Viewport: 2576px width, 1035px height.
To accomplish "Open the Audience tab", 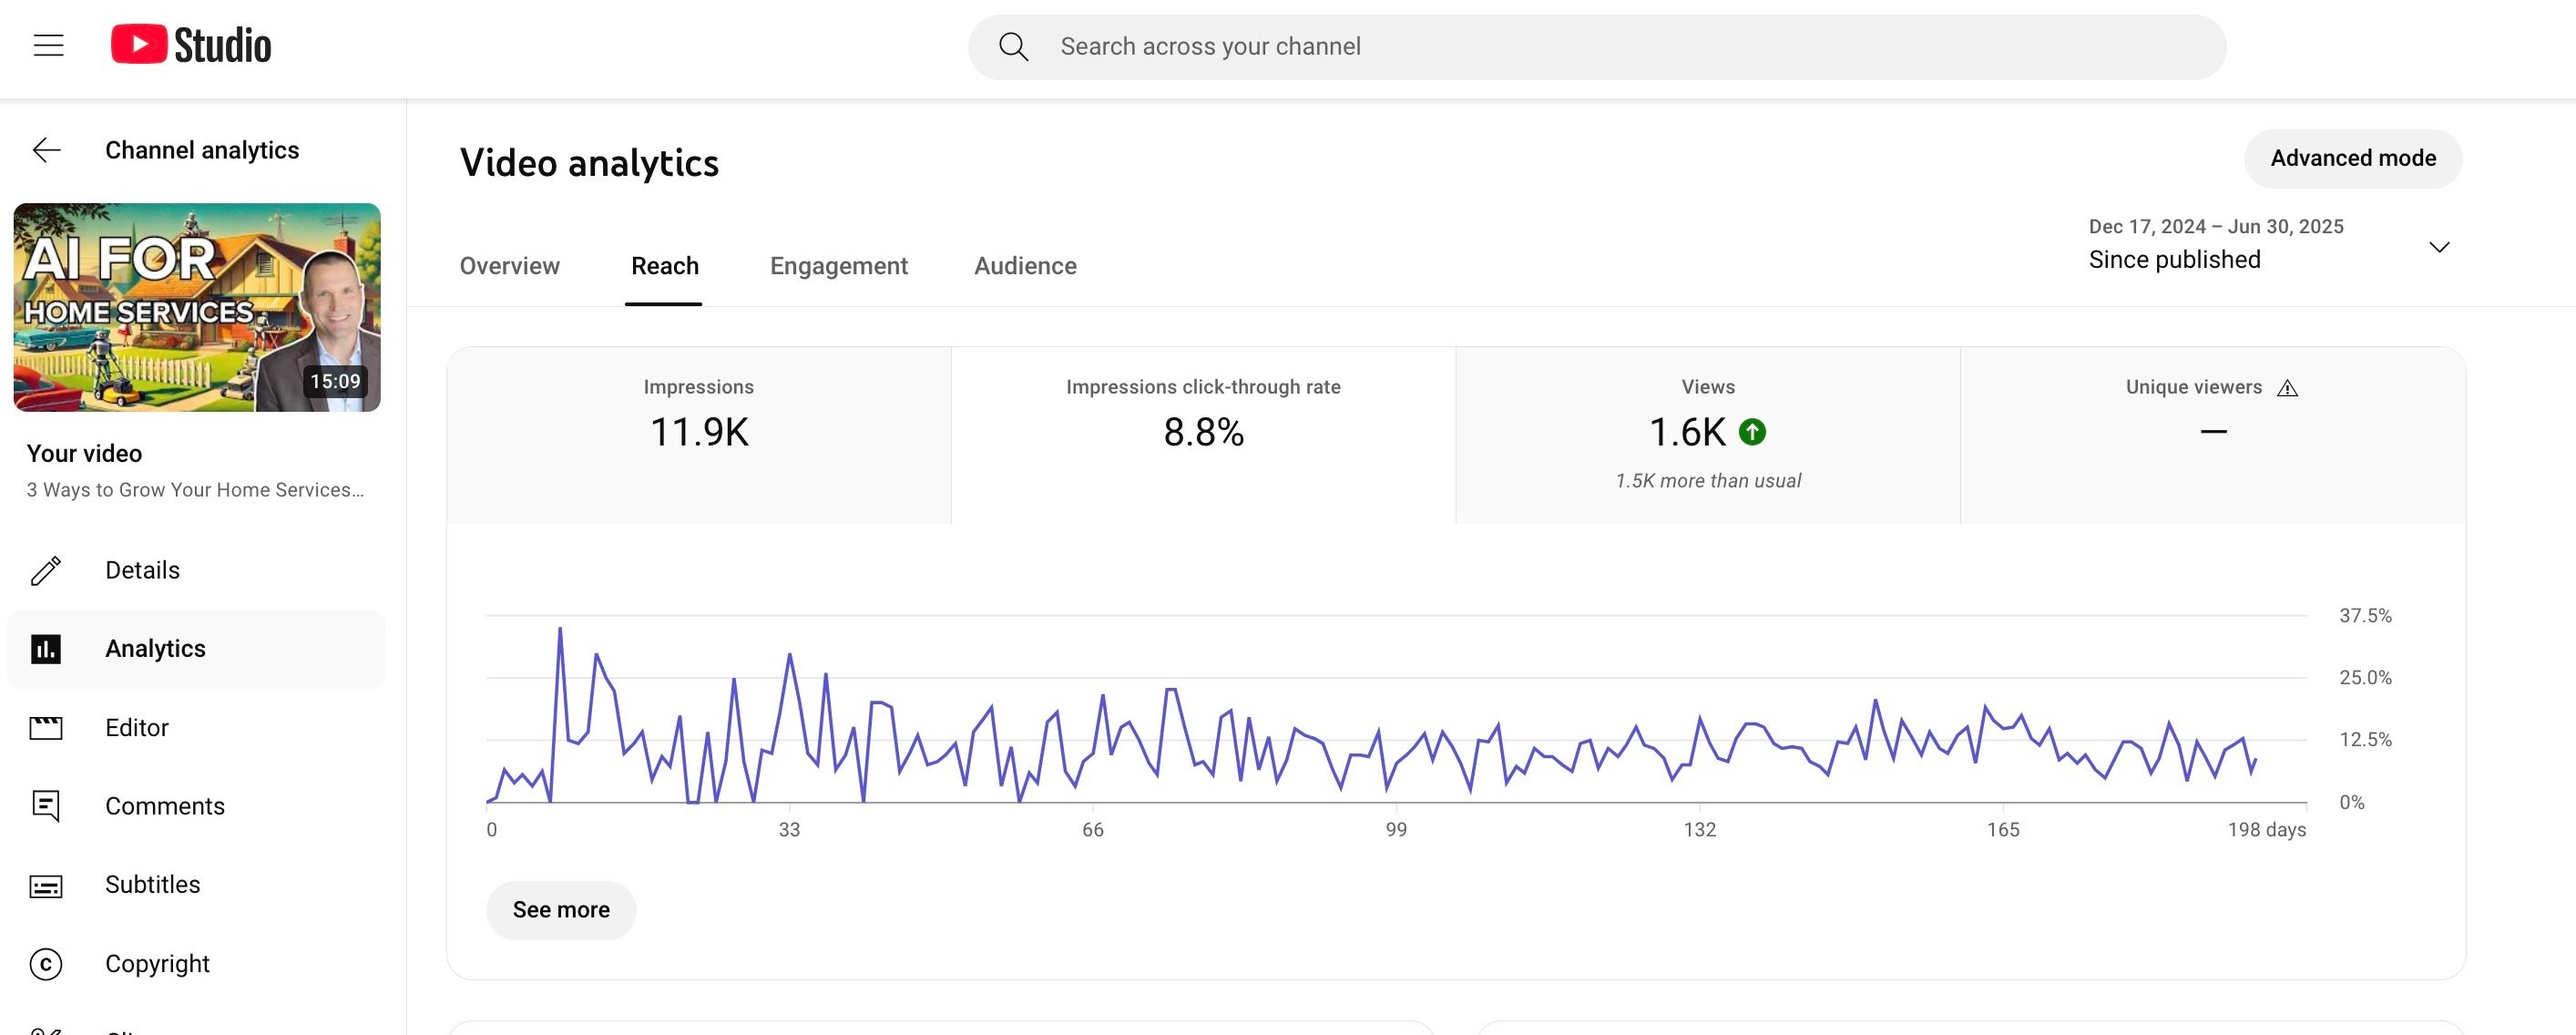I will coord(1024,266).
